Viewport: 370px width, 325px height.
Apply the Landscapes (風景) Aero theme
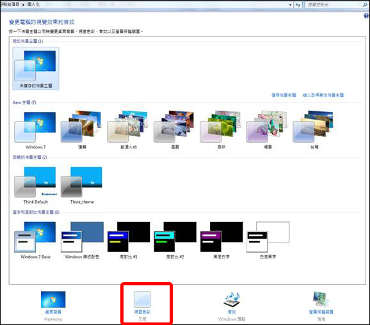[x=175, y=130]
